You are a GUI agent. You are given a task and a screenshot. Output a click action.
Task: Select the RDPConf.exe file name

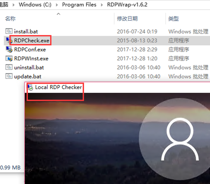pyautogui.click(x=30, y=50)
